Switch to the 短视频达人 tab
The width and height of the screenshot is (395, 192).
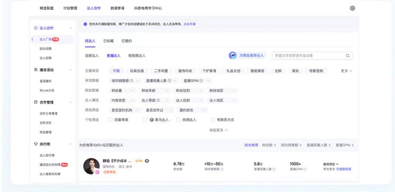coord(137,56)
